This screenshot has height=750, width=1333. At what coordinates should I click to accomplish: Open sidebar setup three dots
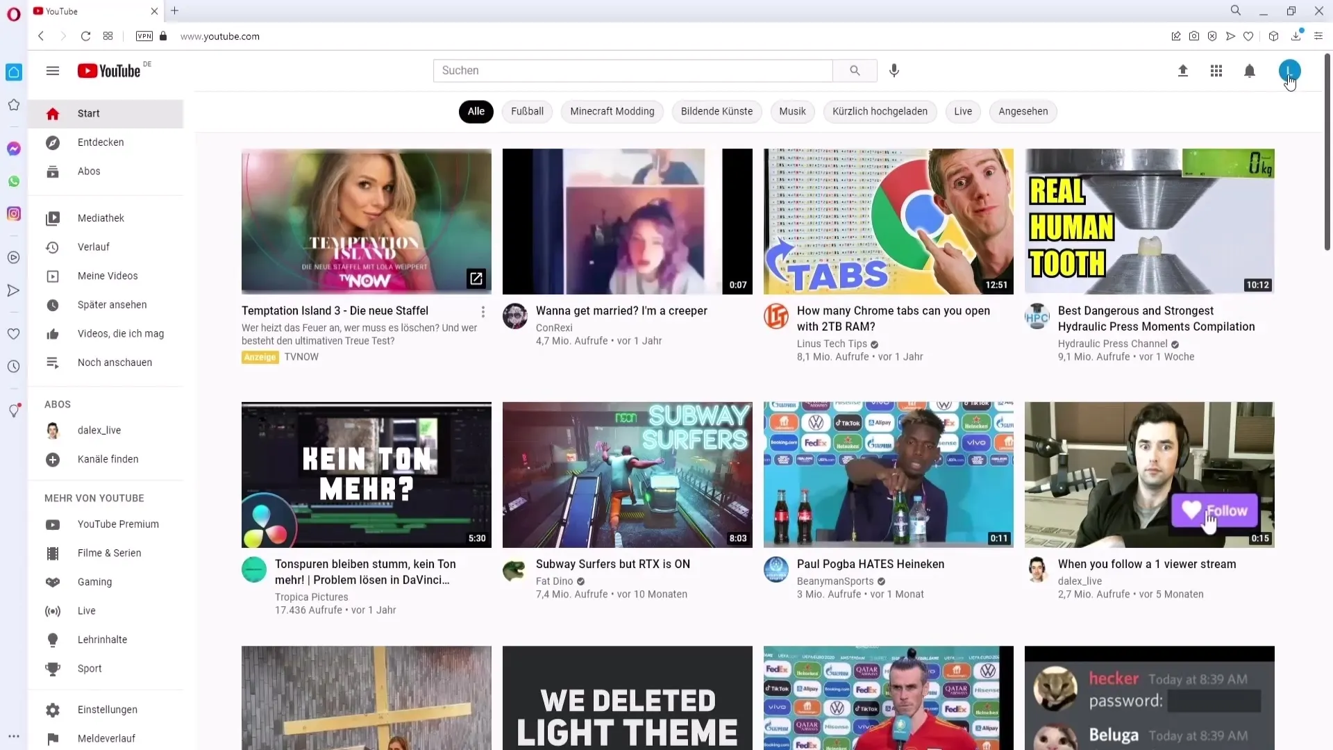[14, 736]
